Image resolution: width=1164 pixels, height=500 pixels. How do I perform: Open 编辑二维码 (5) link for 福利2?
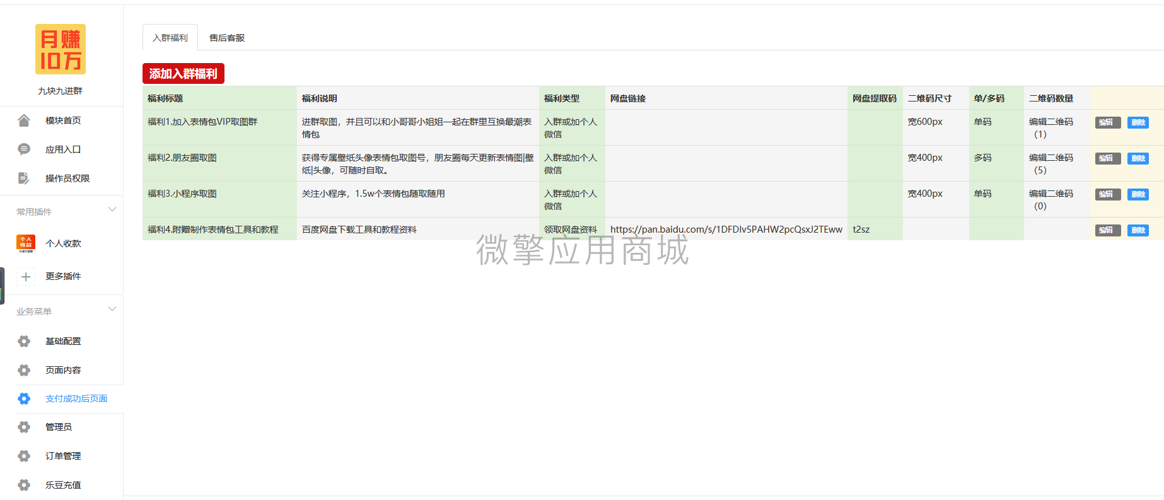point(1051,164)
